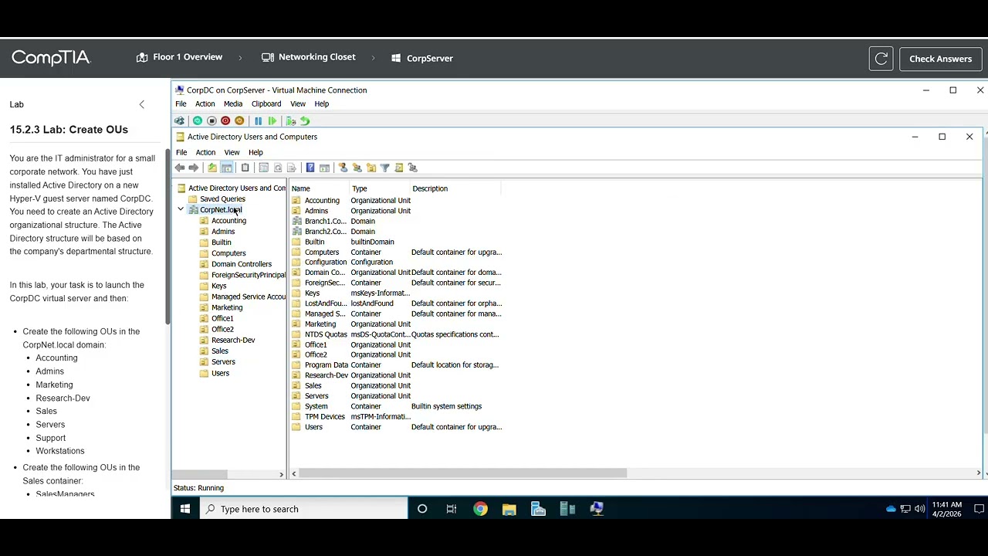Click the Find objects icon in toolbar

point(399,168)
